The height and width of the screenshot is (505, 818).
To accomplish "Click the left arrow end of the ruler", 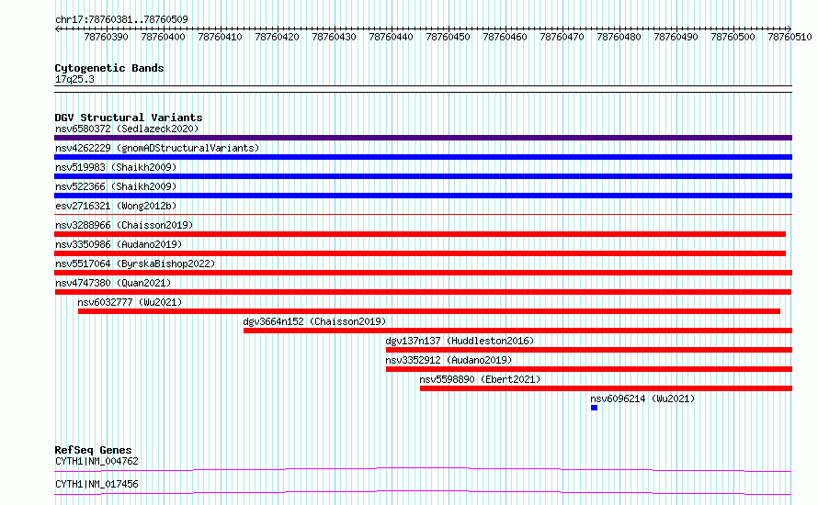I will (x=57, y=28).
